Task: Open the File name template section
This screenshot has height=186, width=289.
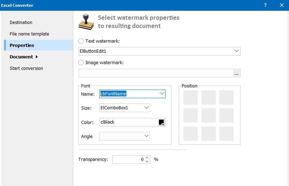Action: pos(29,34)
